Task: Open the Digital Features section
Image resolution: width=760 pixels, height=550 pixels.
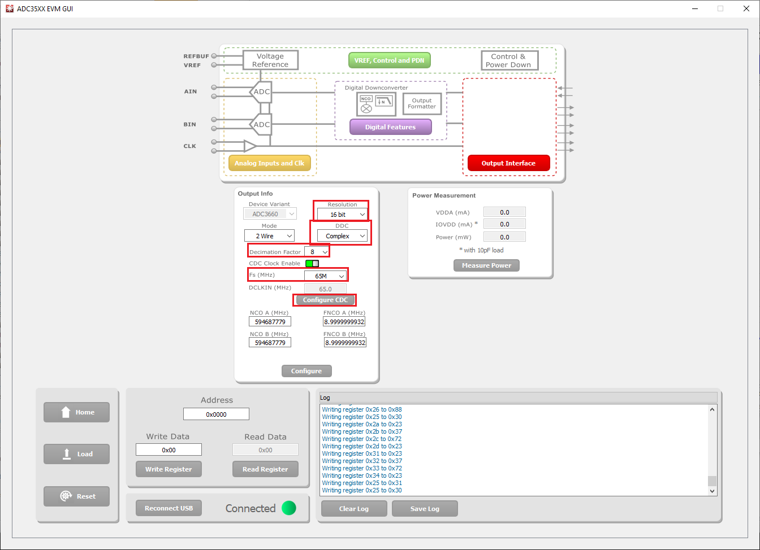Action: [390, 127]
